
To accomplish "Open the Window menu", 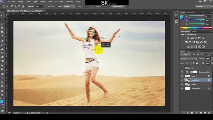I will [x=70, y=2].
